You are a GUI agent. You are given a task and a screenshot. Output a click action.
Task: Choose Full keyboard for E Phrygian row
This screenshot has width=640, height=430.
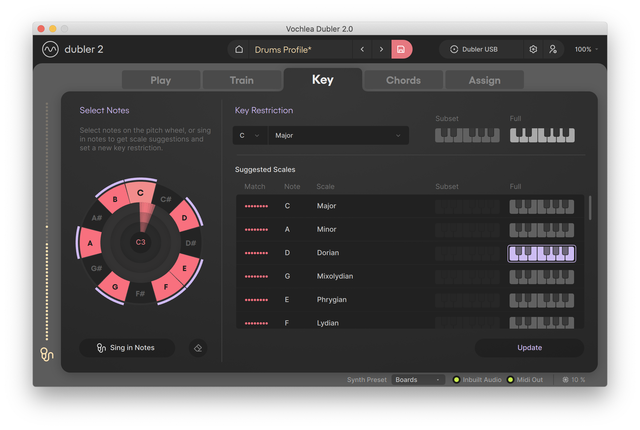542,300
